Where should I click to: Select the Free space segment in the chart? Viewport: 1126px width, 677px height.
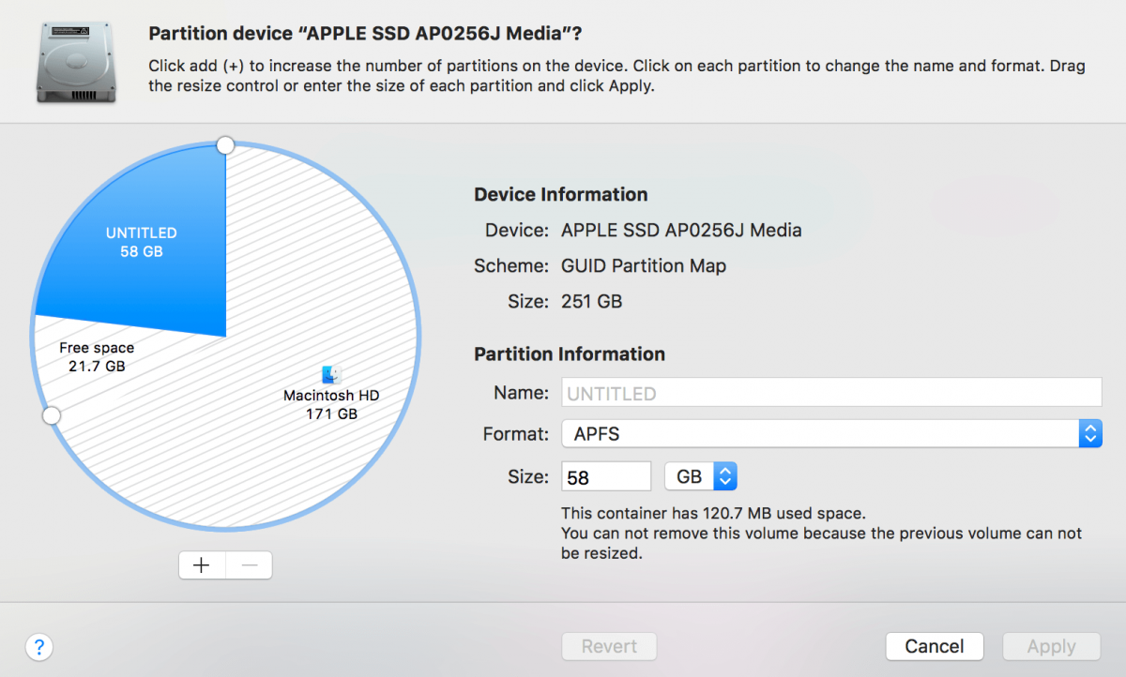94,356
